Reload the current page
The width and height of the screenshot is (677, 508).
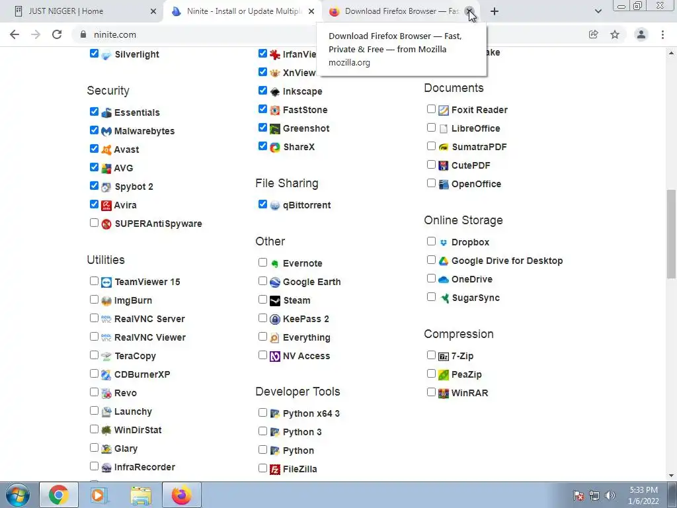click(57, 34)
